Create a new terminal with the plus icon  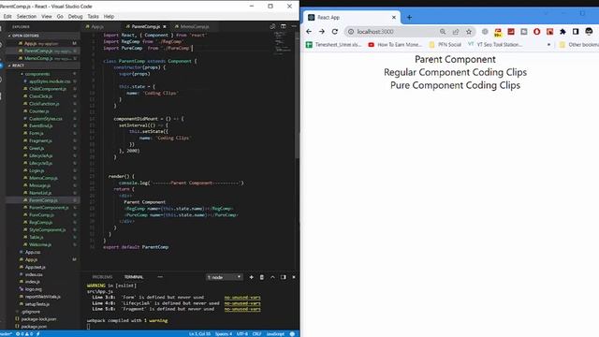tap(251, 277)
